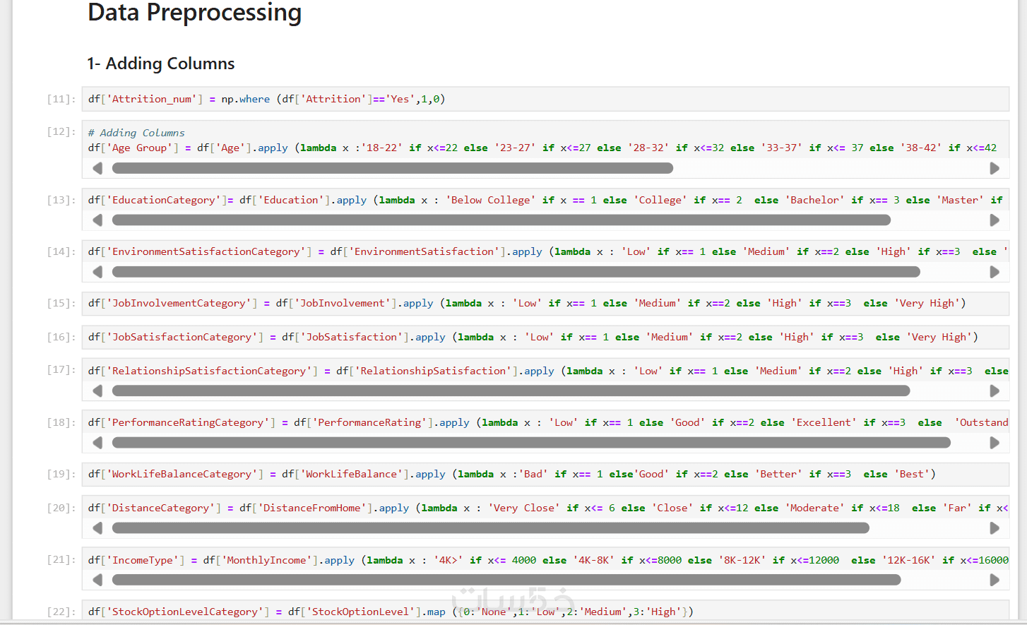Click left scroll arrow in Age Group cell

coord(97,168)
